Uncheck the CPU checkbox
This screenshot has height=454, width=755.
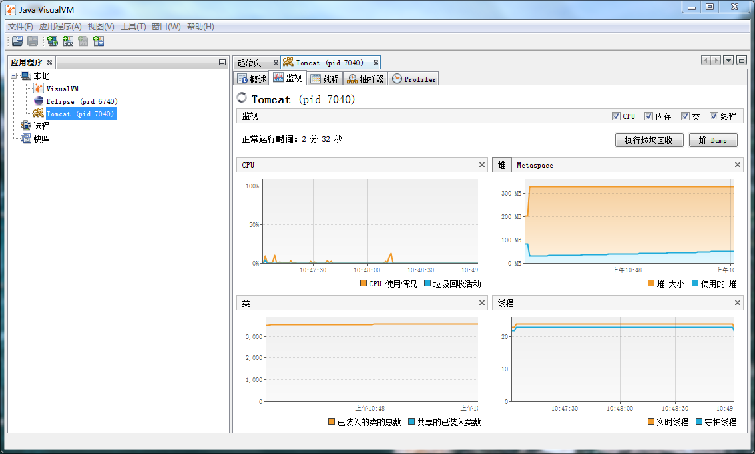pos(616,116)
